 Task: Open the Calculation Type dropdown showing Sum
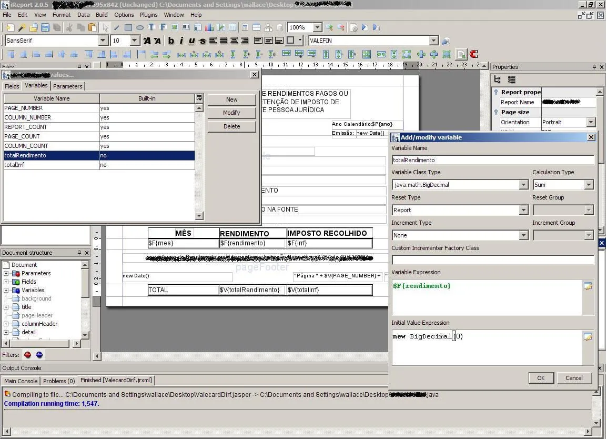point(589,185)
